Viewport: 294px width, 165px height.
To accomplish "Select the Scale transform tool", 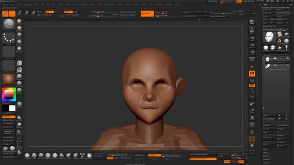I will (26, 13).
